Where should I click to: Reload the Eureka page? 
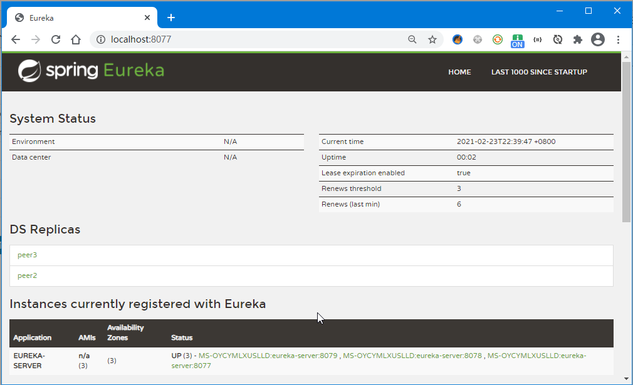click(x=56, y=39)
